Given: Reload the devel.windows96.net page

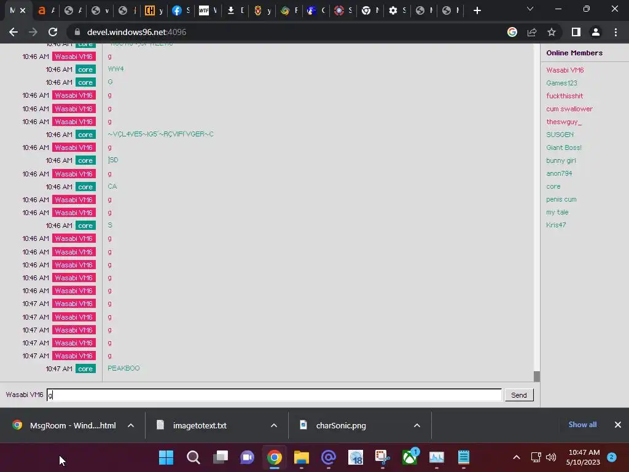Looking at the screenshot, I should [53, 32].
